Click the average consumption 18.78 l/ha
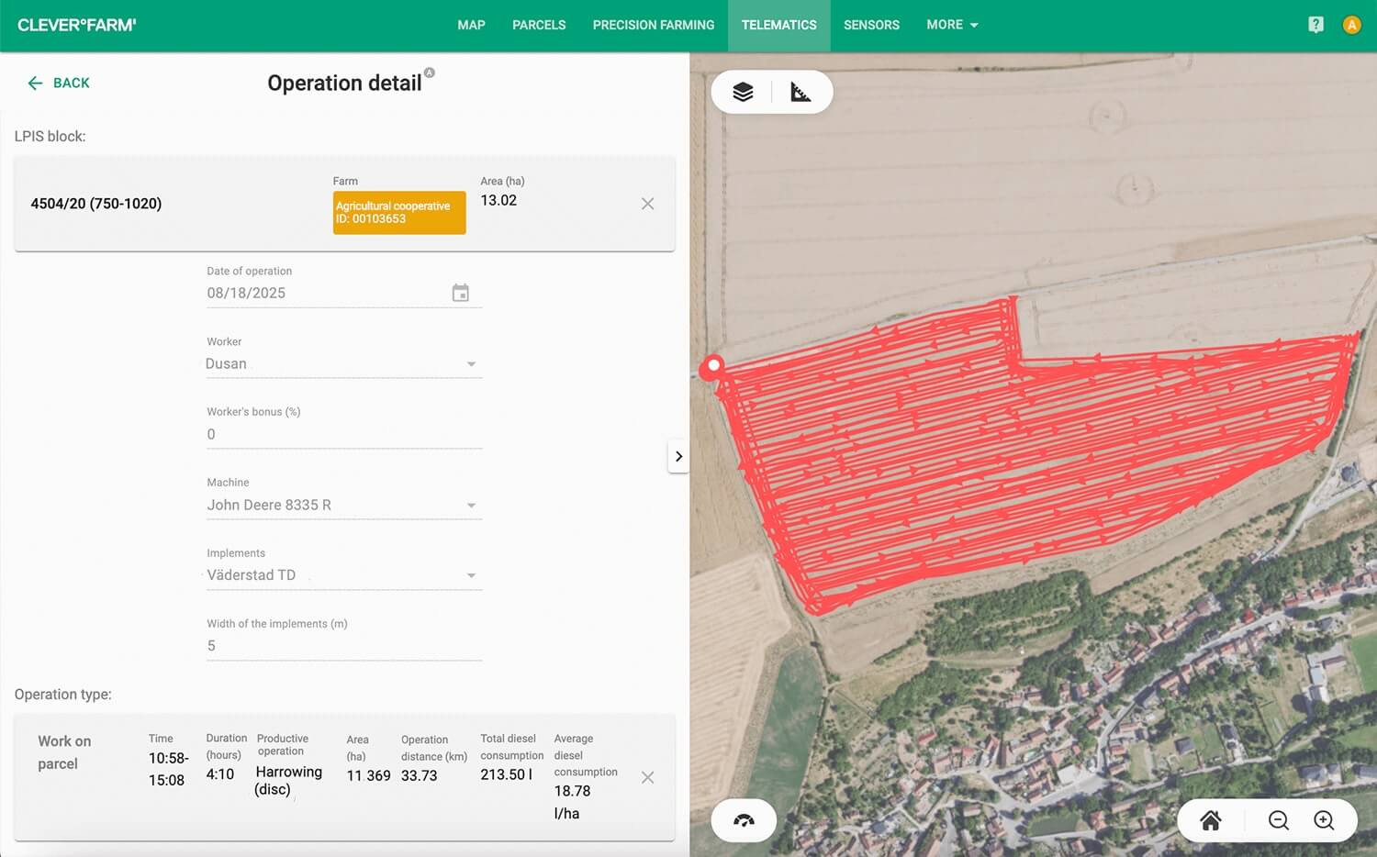 (572, 802)
